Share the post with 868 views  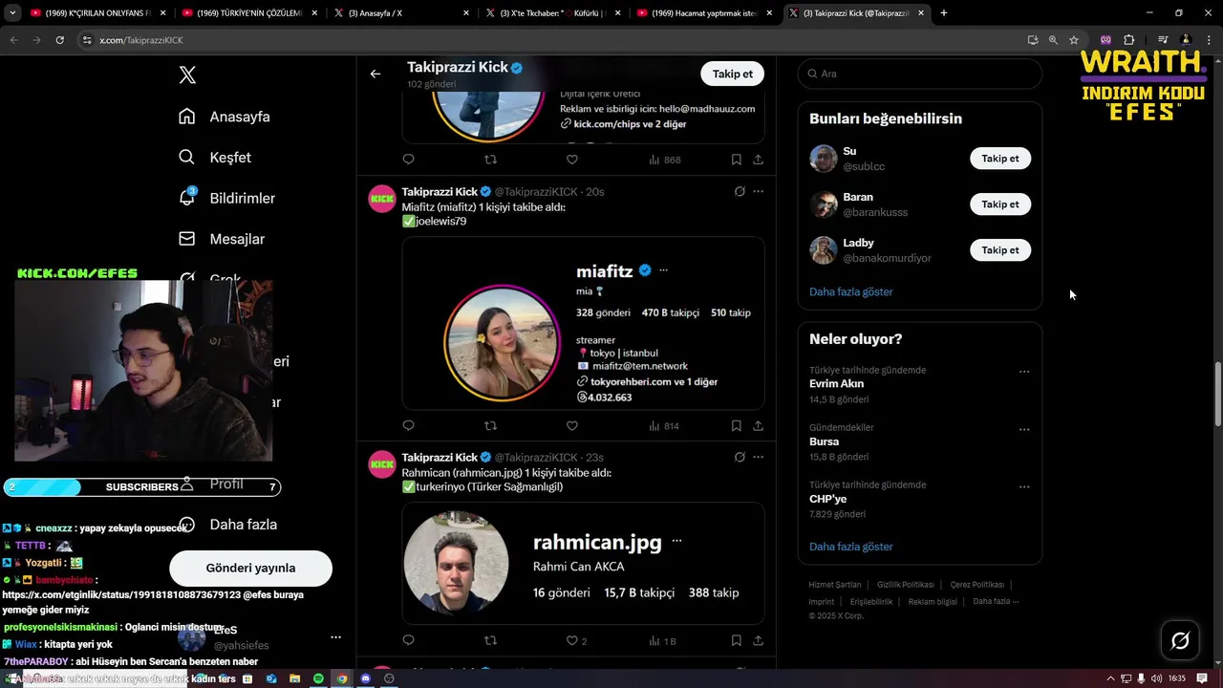(x=758, y=160)
